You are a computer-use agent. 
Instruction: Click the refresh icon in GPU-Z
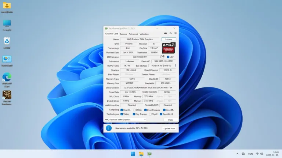170,33
